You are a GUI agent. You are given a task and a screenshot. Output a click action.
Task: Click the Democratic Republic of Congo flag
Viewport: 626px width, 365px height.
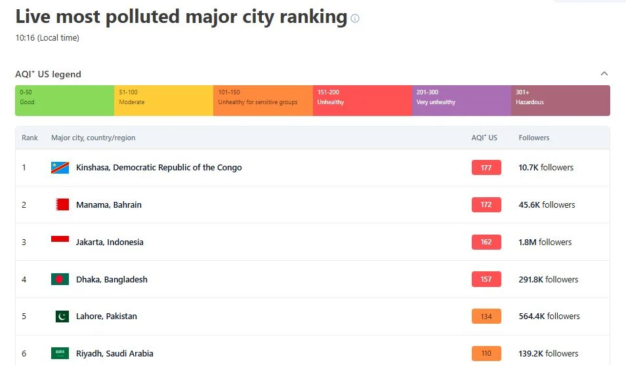[x=60, y=168]
